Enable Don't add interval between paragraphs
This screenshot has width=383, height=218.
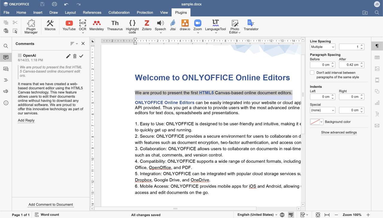tap(312, 73)
